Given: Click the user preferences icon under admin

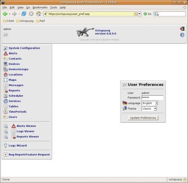Looking at the screenshot, I should click(6, 35).
